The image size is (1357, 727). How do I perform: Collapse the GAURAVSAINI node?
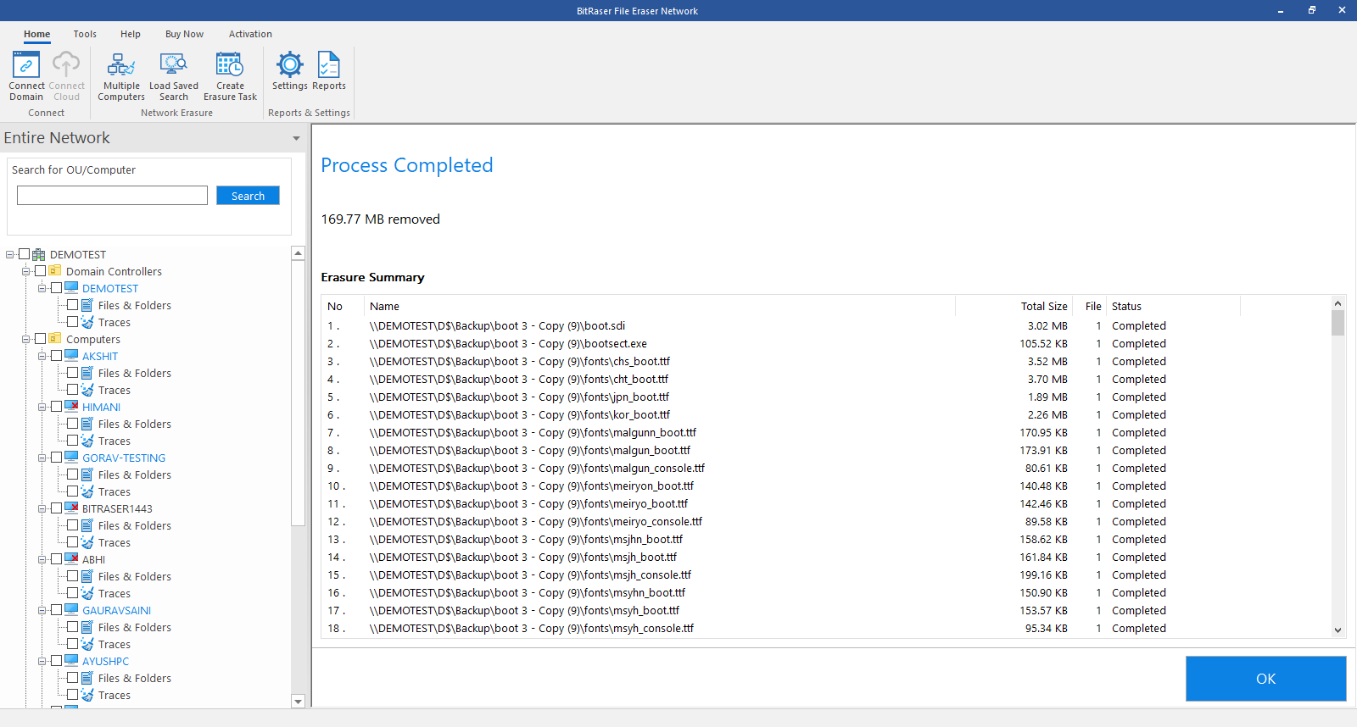pos(42,610)
